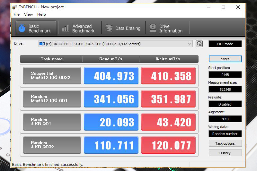Click the Task name column header
The width and height of the screenshot is (257, 171).
(x=51, y=59)
